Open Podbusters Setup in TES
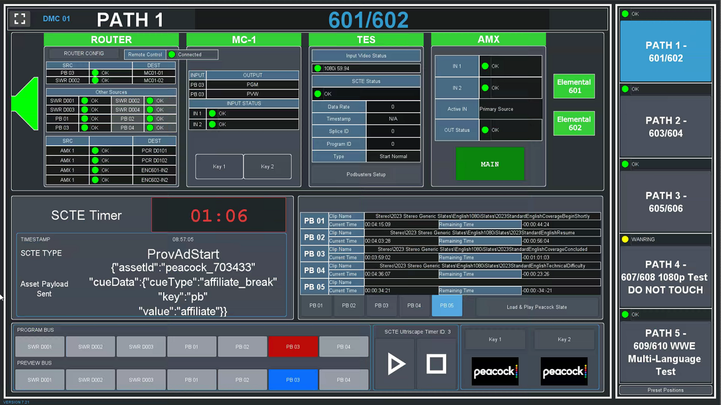The image size is (721, 405). coord(366,174)
